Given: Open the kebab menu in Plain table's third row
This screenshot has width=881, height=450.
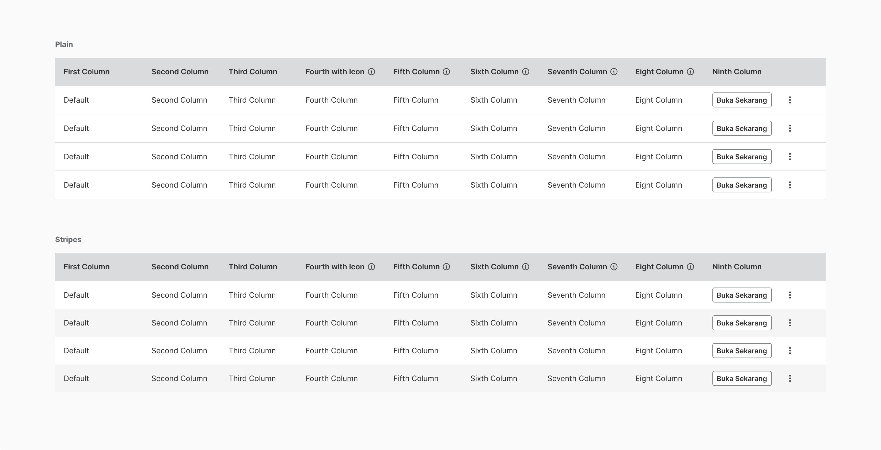Looking at the screenshot, I should click(790, 157).
